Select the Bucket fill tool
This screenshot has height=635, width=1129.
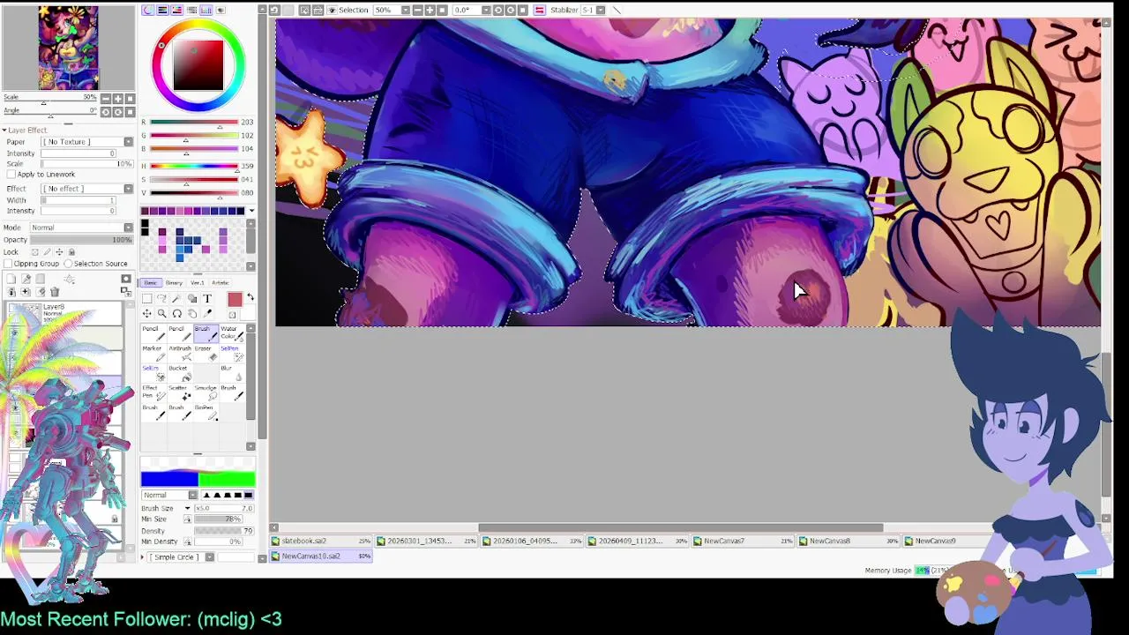click(180, 374)
